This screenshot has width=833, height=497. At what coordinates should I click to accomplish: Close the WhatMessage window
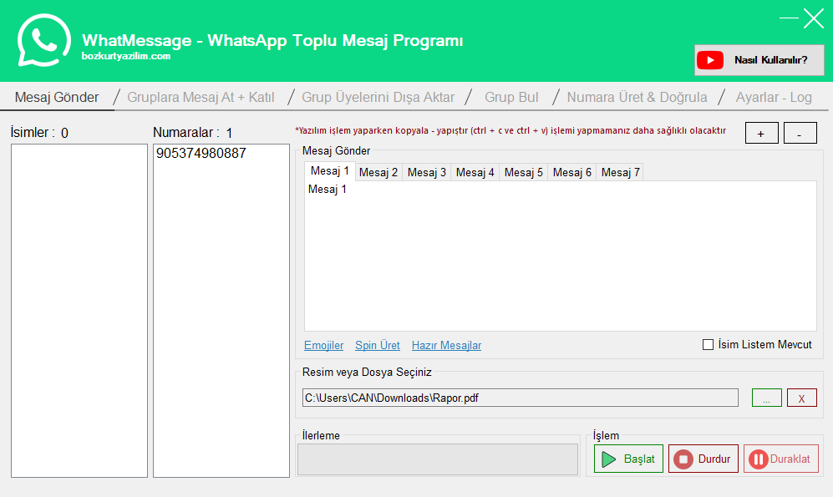pyautogui.click(x=813, y=18)
